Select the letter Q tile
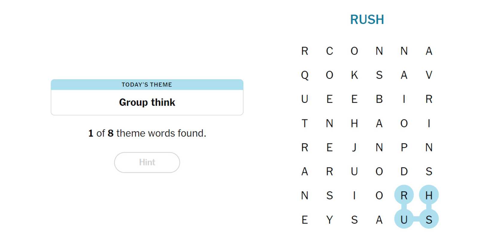The height and width of the screenshot is (247, 494). tap(304, 75)
